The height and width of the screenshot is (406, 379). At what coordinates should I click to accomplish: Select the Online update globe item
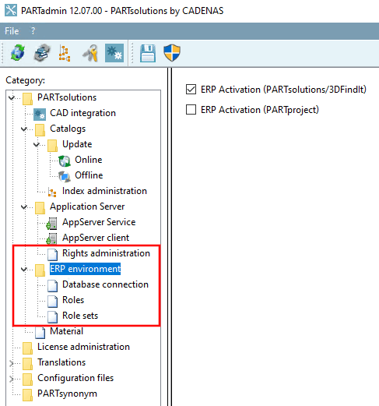89,160
